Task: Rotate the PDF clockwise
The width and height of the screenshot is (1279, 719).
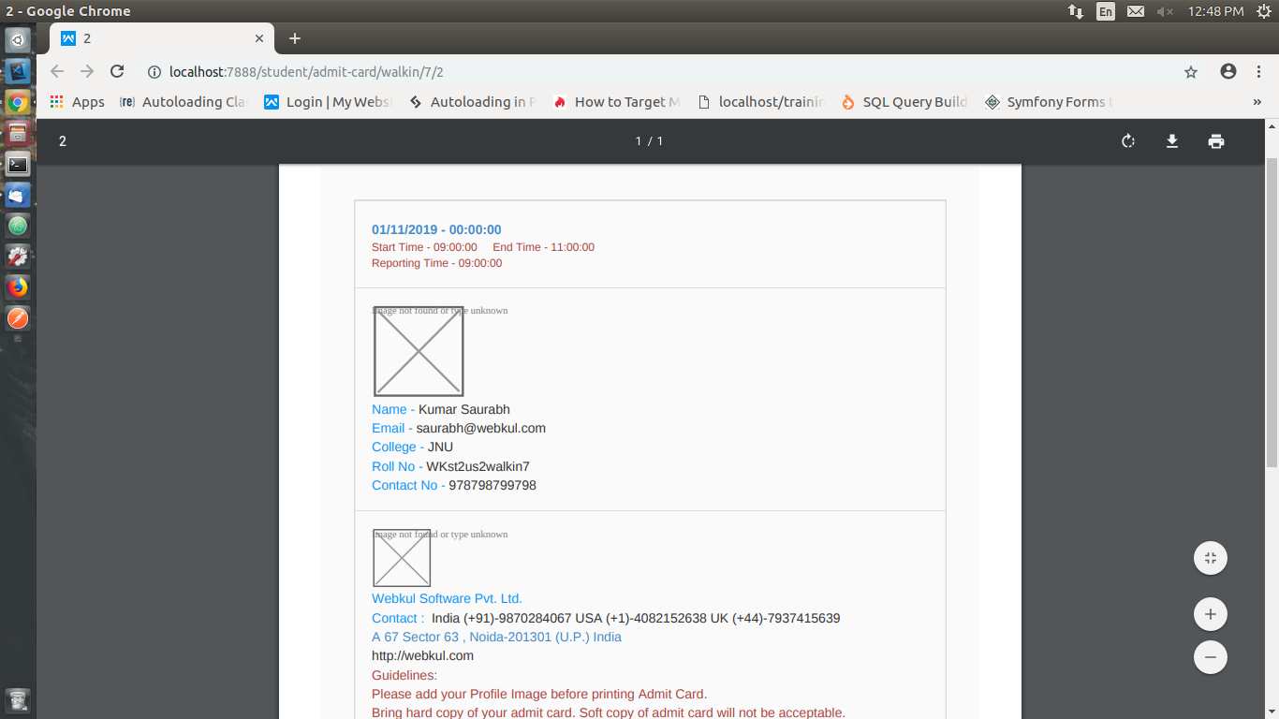Action: [1128, 141]
